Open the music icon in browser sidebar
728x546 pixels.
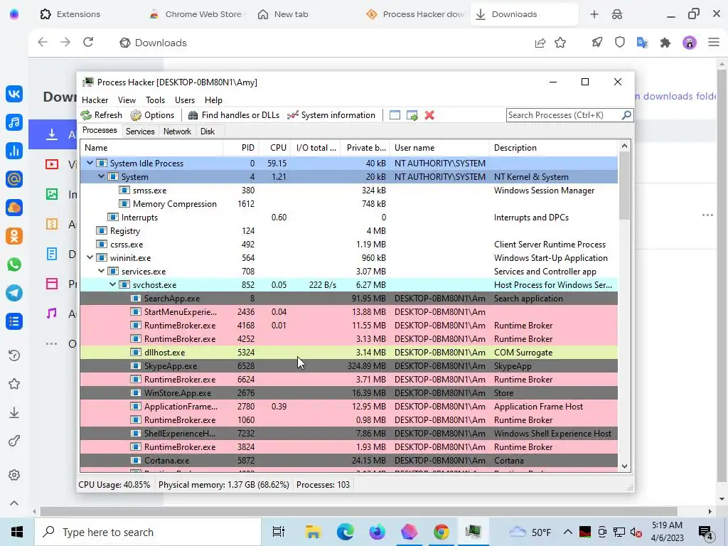point(14,122)
